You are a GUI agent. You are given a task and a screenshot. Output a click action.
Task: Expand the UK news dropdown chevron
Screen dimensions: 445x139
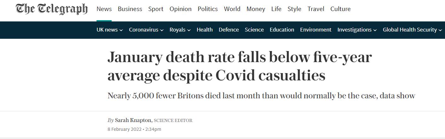[x=121, y=30]
